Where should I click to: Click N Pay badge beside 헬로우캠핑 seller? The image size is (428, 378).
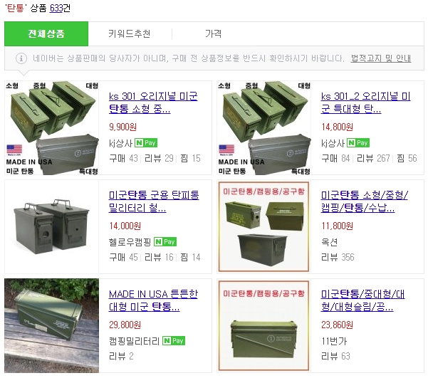pos(165,241)
